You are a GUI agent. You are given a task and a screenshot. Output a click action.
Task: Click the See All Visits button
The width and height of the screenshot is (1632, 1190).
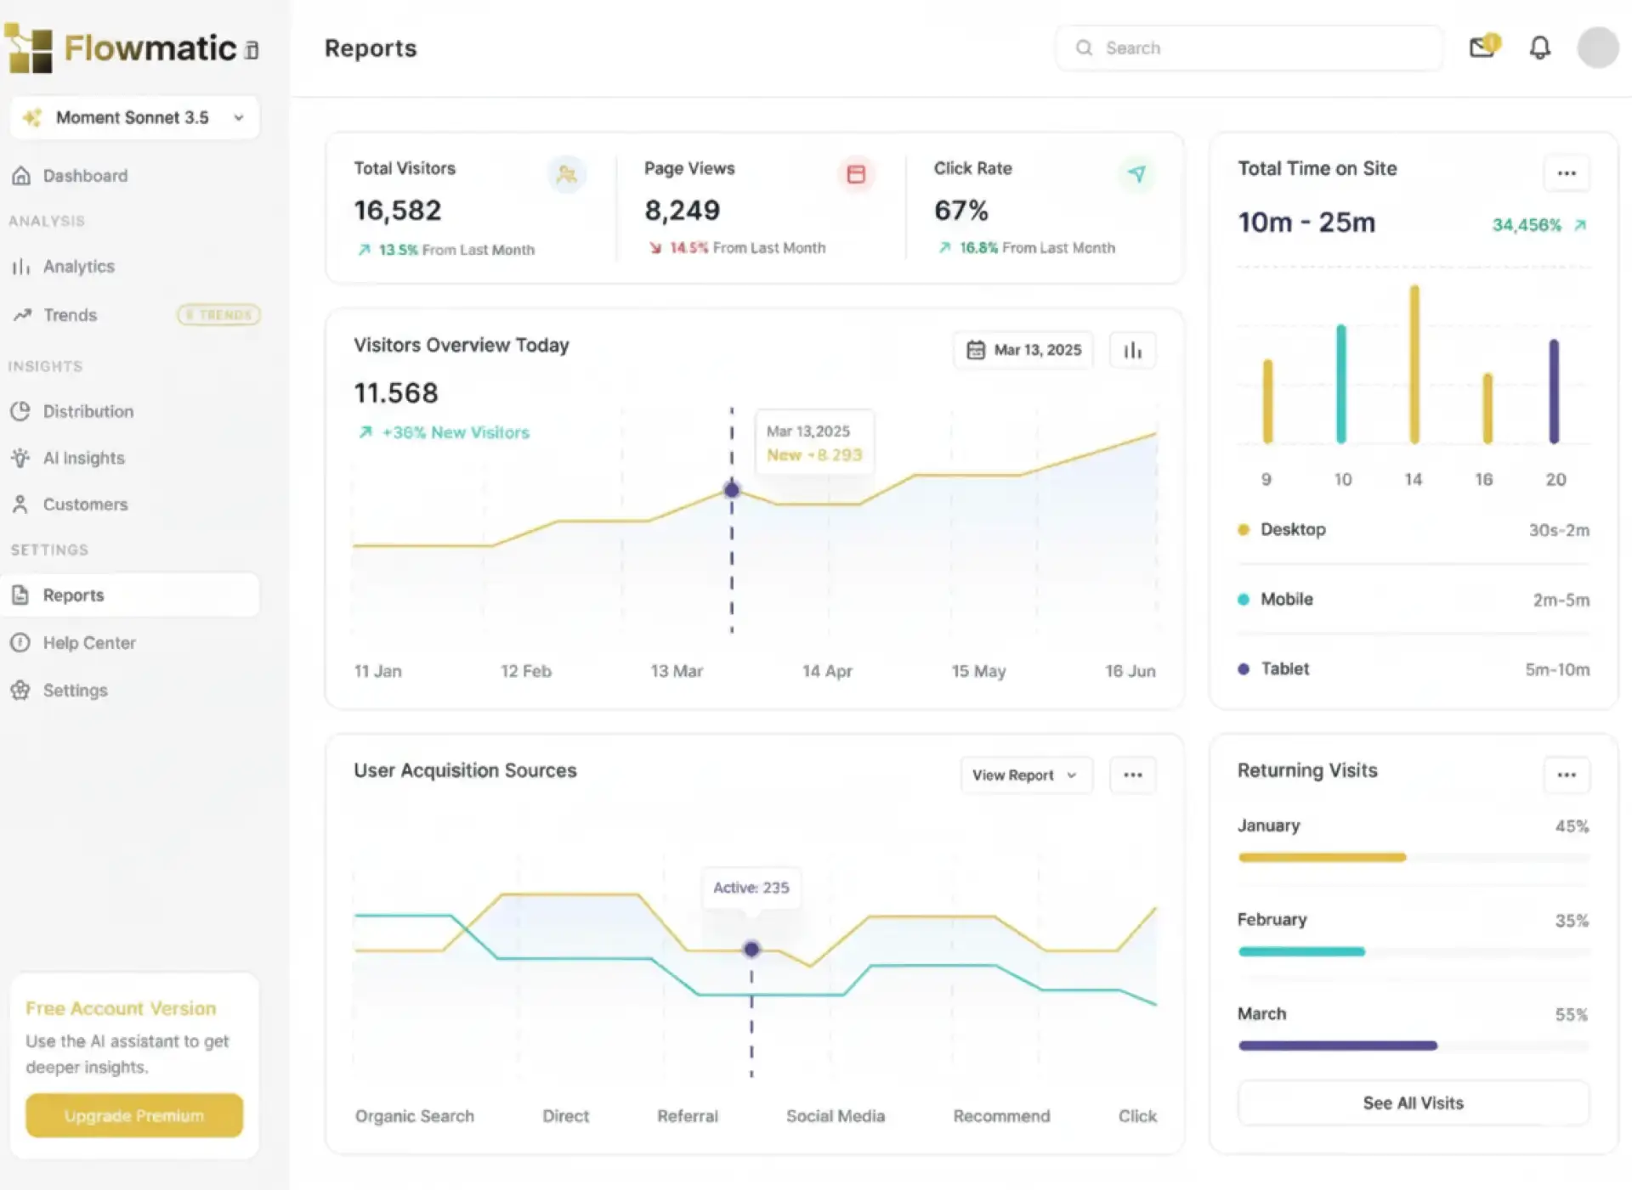coord(1413,1103)
